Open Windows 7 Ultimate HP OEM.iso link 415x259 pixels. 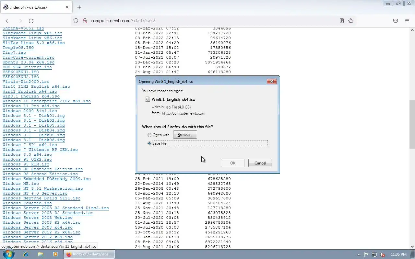pos(40,150)
